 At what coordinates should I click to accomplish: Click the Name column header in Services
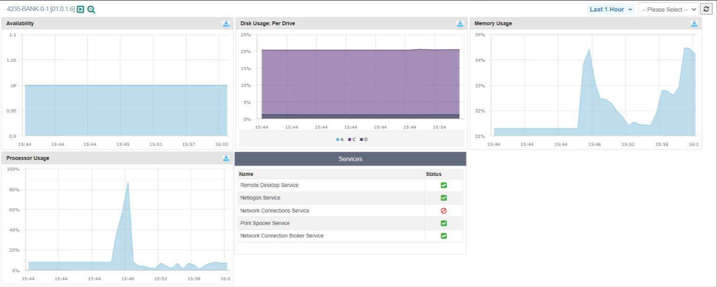pos(247,174)
